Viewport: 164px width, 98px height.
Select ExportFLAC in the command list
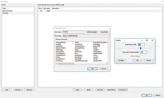pos(78,57)
